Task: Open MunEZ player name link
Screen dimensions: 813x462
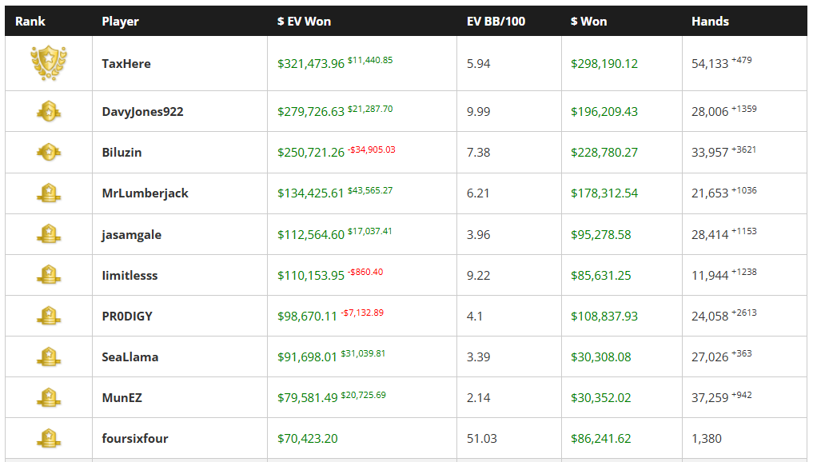Action: 122,398
